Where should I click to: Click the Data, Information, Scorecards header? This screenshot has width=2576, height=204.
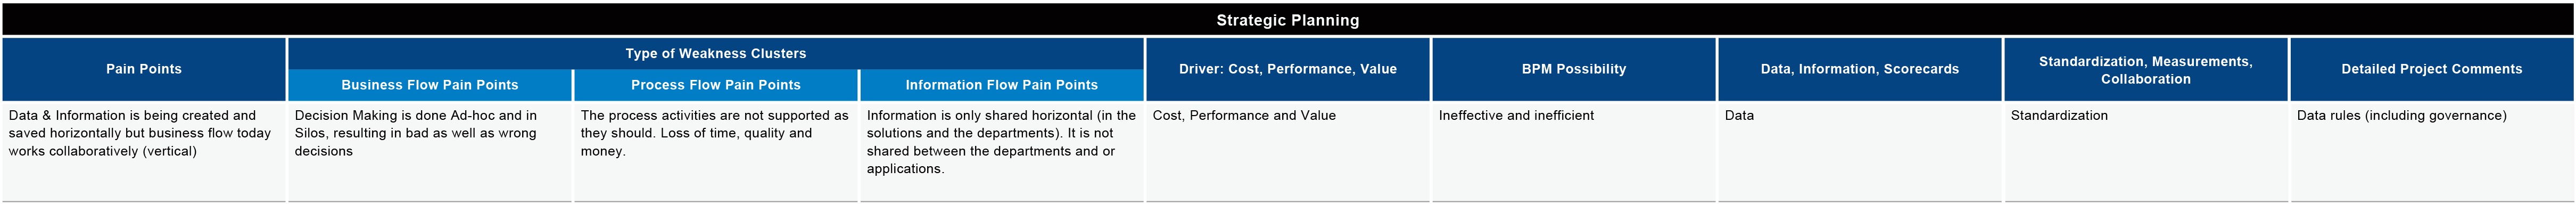pyautogui.click(x=1860, y=69)
